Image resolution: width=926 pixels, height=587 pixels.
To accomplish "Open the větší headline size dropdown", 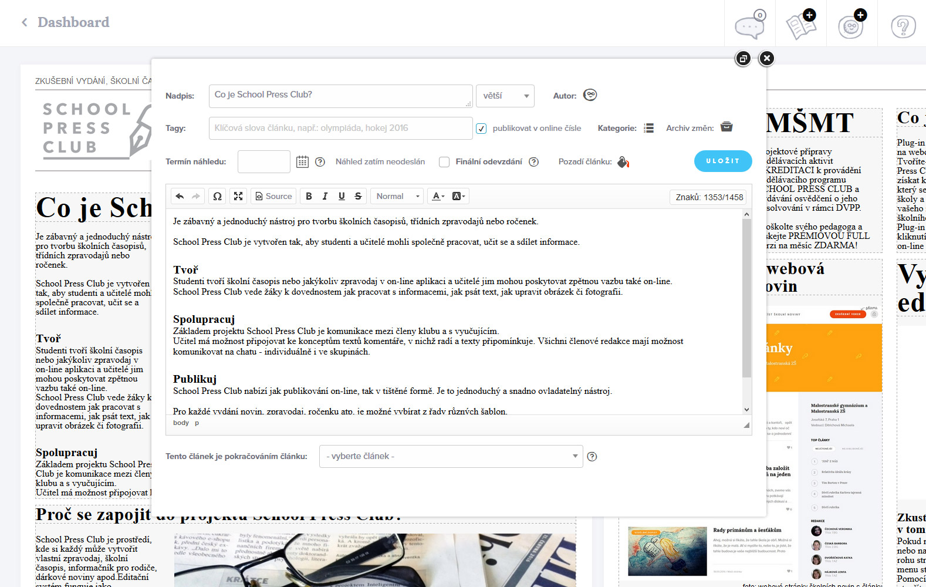I will [505, 96].
